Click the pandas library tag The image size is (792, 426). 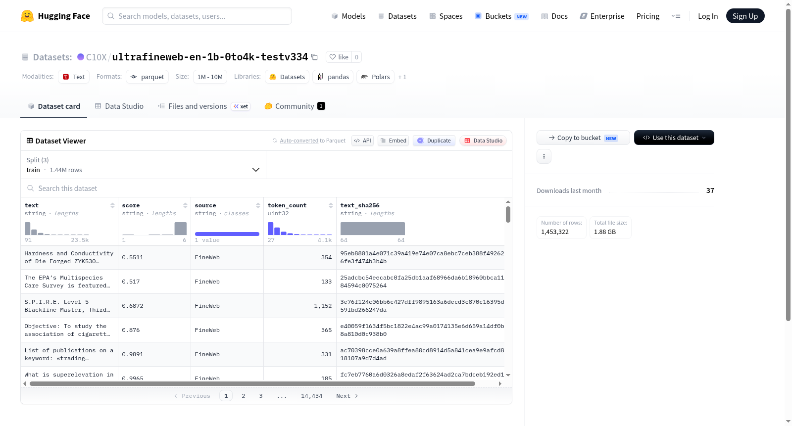[x=333, y=77]
